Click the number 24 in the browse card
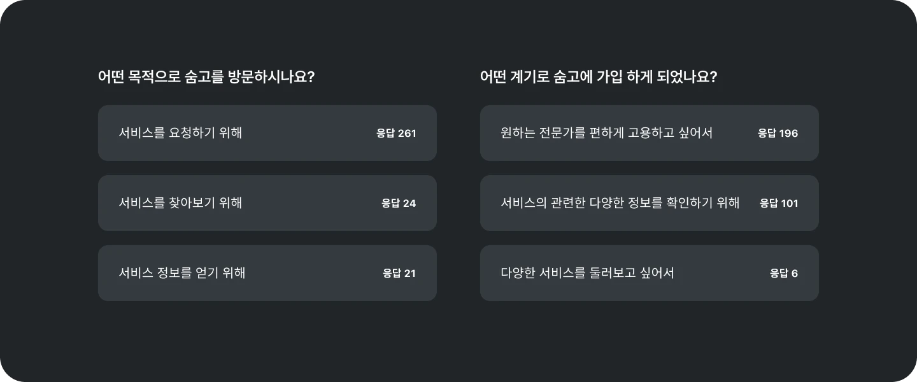Screen dimensions: 917x382 (409, 203)
